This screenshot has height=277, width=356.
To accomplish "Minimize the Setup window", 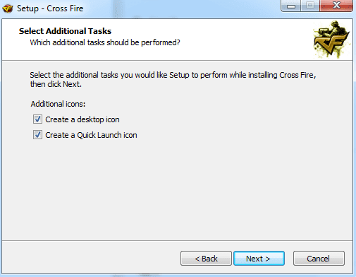I will [x=291, y=6].
